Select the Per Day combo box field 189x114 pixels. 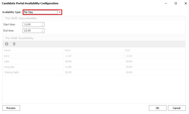click(x=42, y=12)
